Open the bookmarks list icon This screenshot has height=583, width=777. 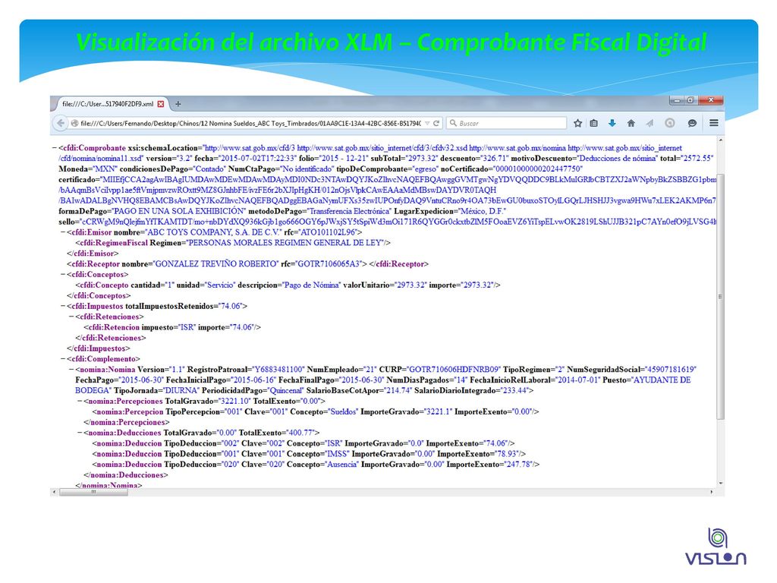tap(593, 123)
